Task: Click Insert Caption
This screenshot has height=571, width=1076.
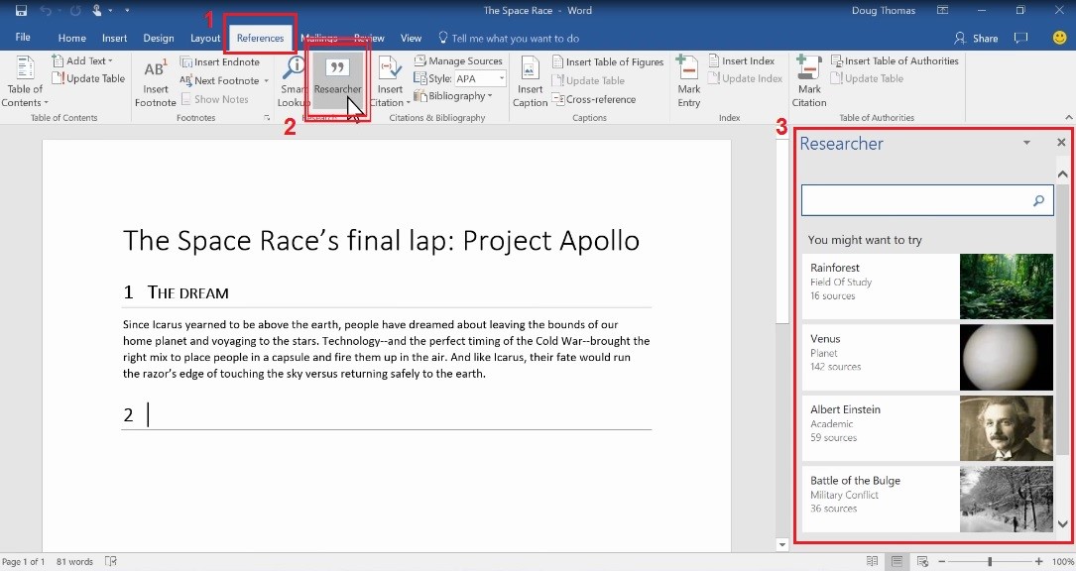Action: (x=530, y=82)
